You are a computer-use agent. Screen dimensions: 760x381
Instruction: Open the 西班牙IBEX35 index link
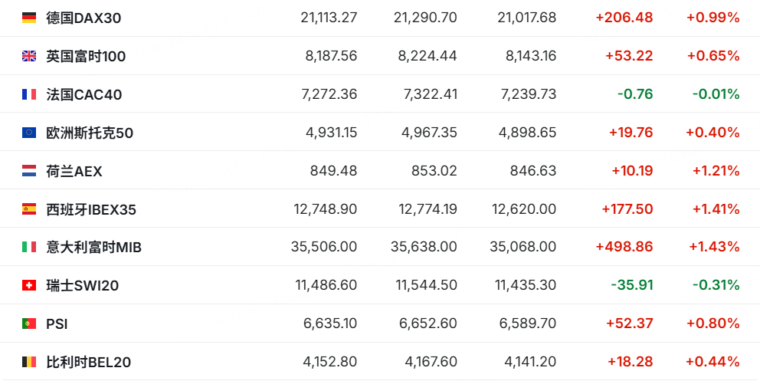[x=91, y=209]
